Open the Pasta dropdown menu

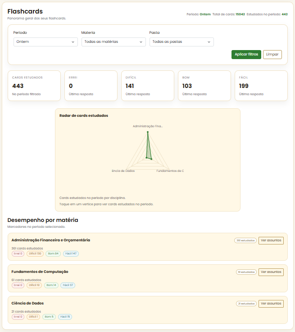pos(182,42)
